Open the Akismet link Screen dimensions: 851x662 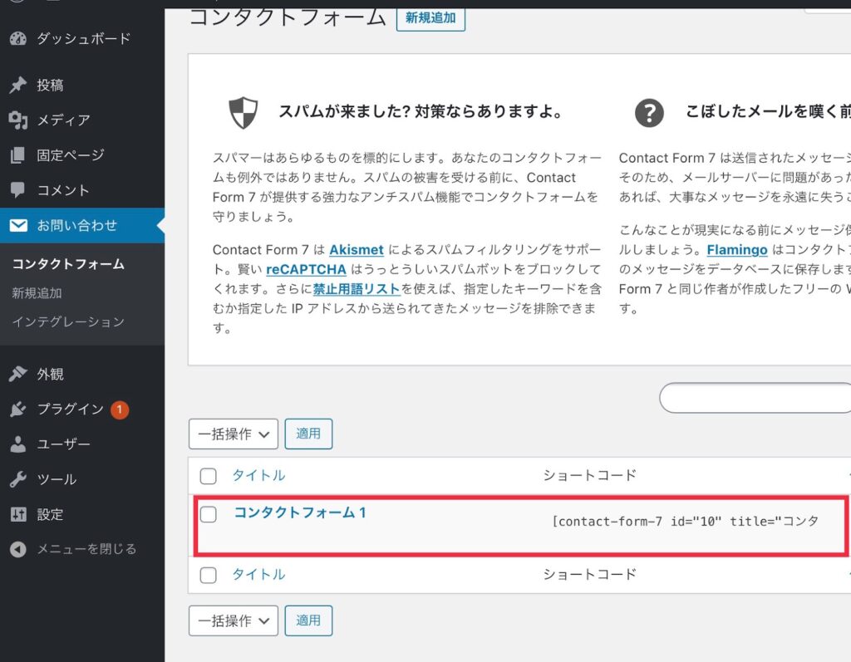[x=357, y=249]
